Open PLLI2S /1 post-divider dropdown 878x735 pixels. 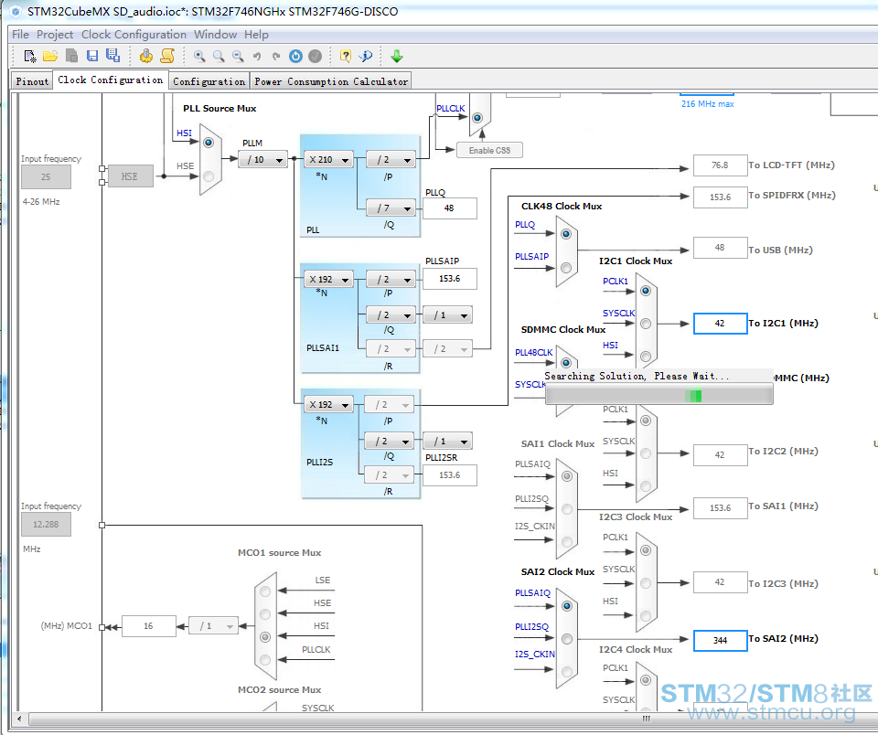tap(447, 441)
